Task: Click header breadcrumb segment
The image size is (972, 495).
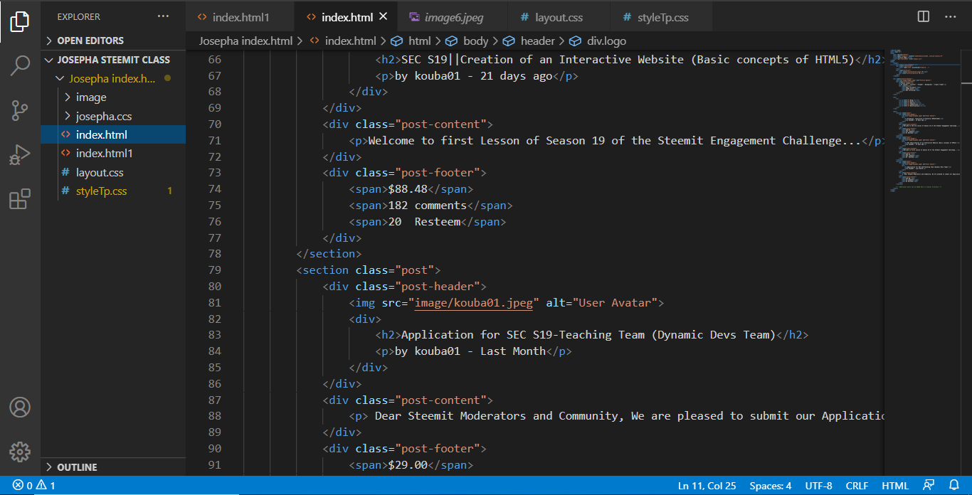Action: point(529,41)
